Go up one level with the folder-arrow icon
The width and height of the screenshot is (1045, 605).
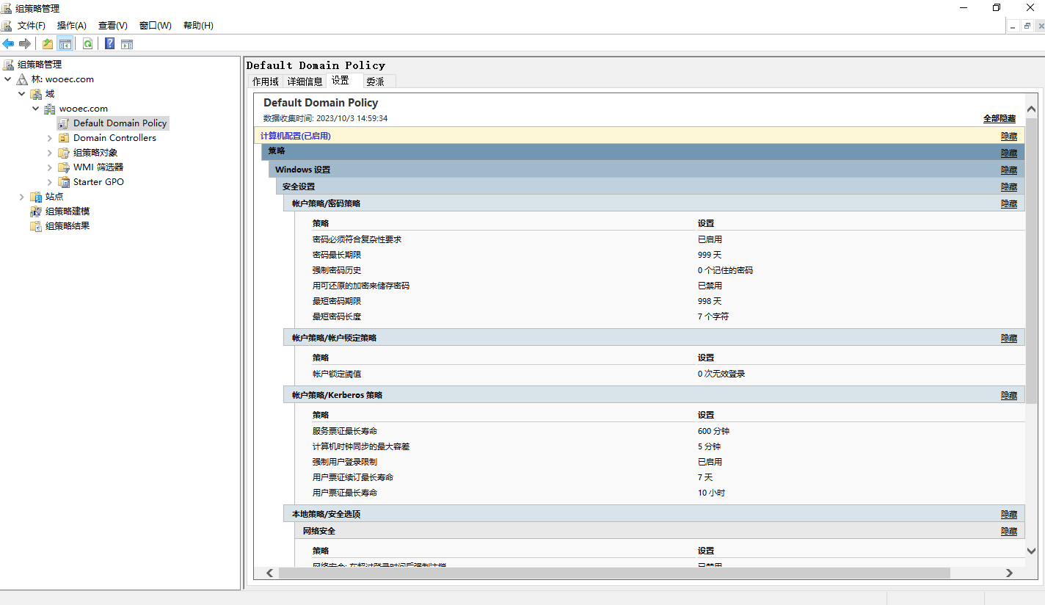pyautogui.click(x=48, y=43)
